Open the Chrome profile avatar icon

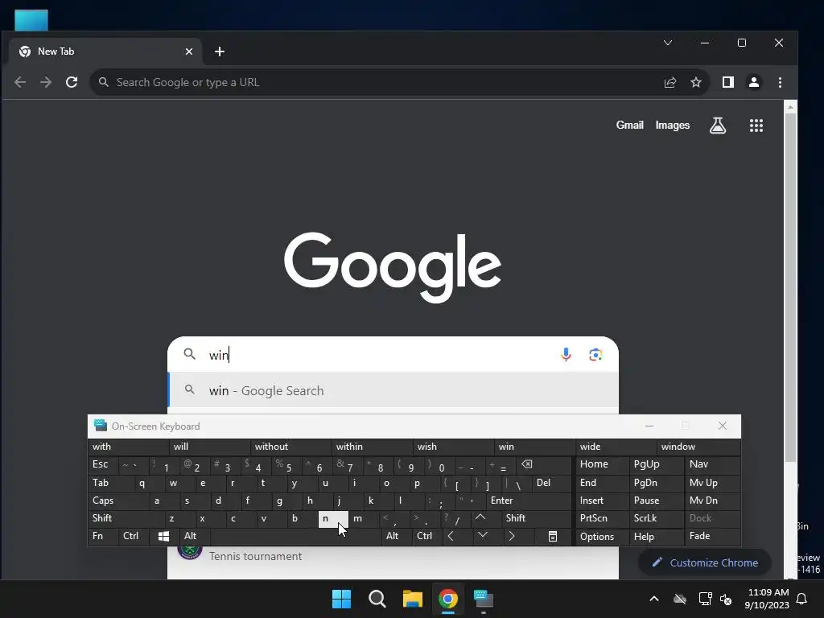click(x=754, y=82)
